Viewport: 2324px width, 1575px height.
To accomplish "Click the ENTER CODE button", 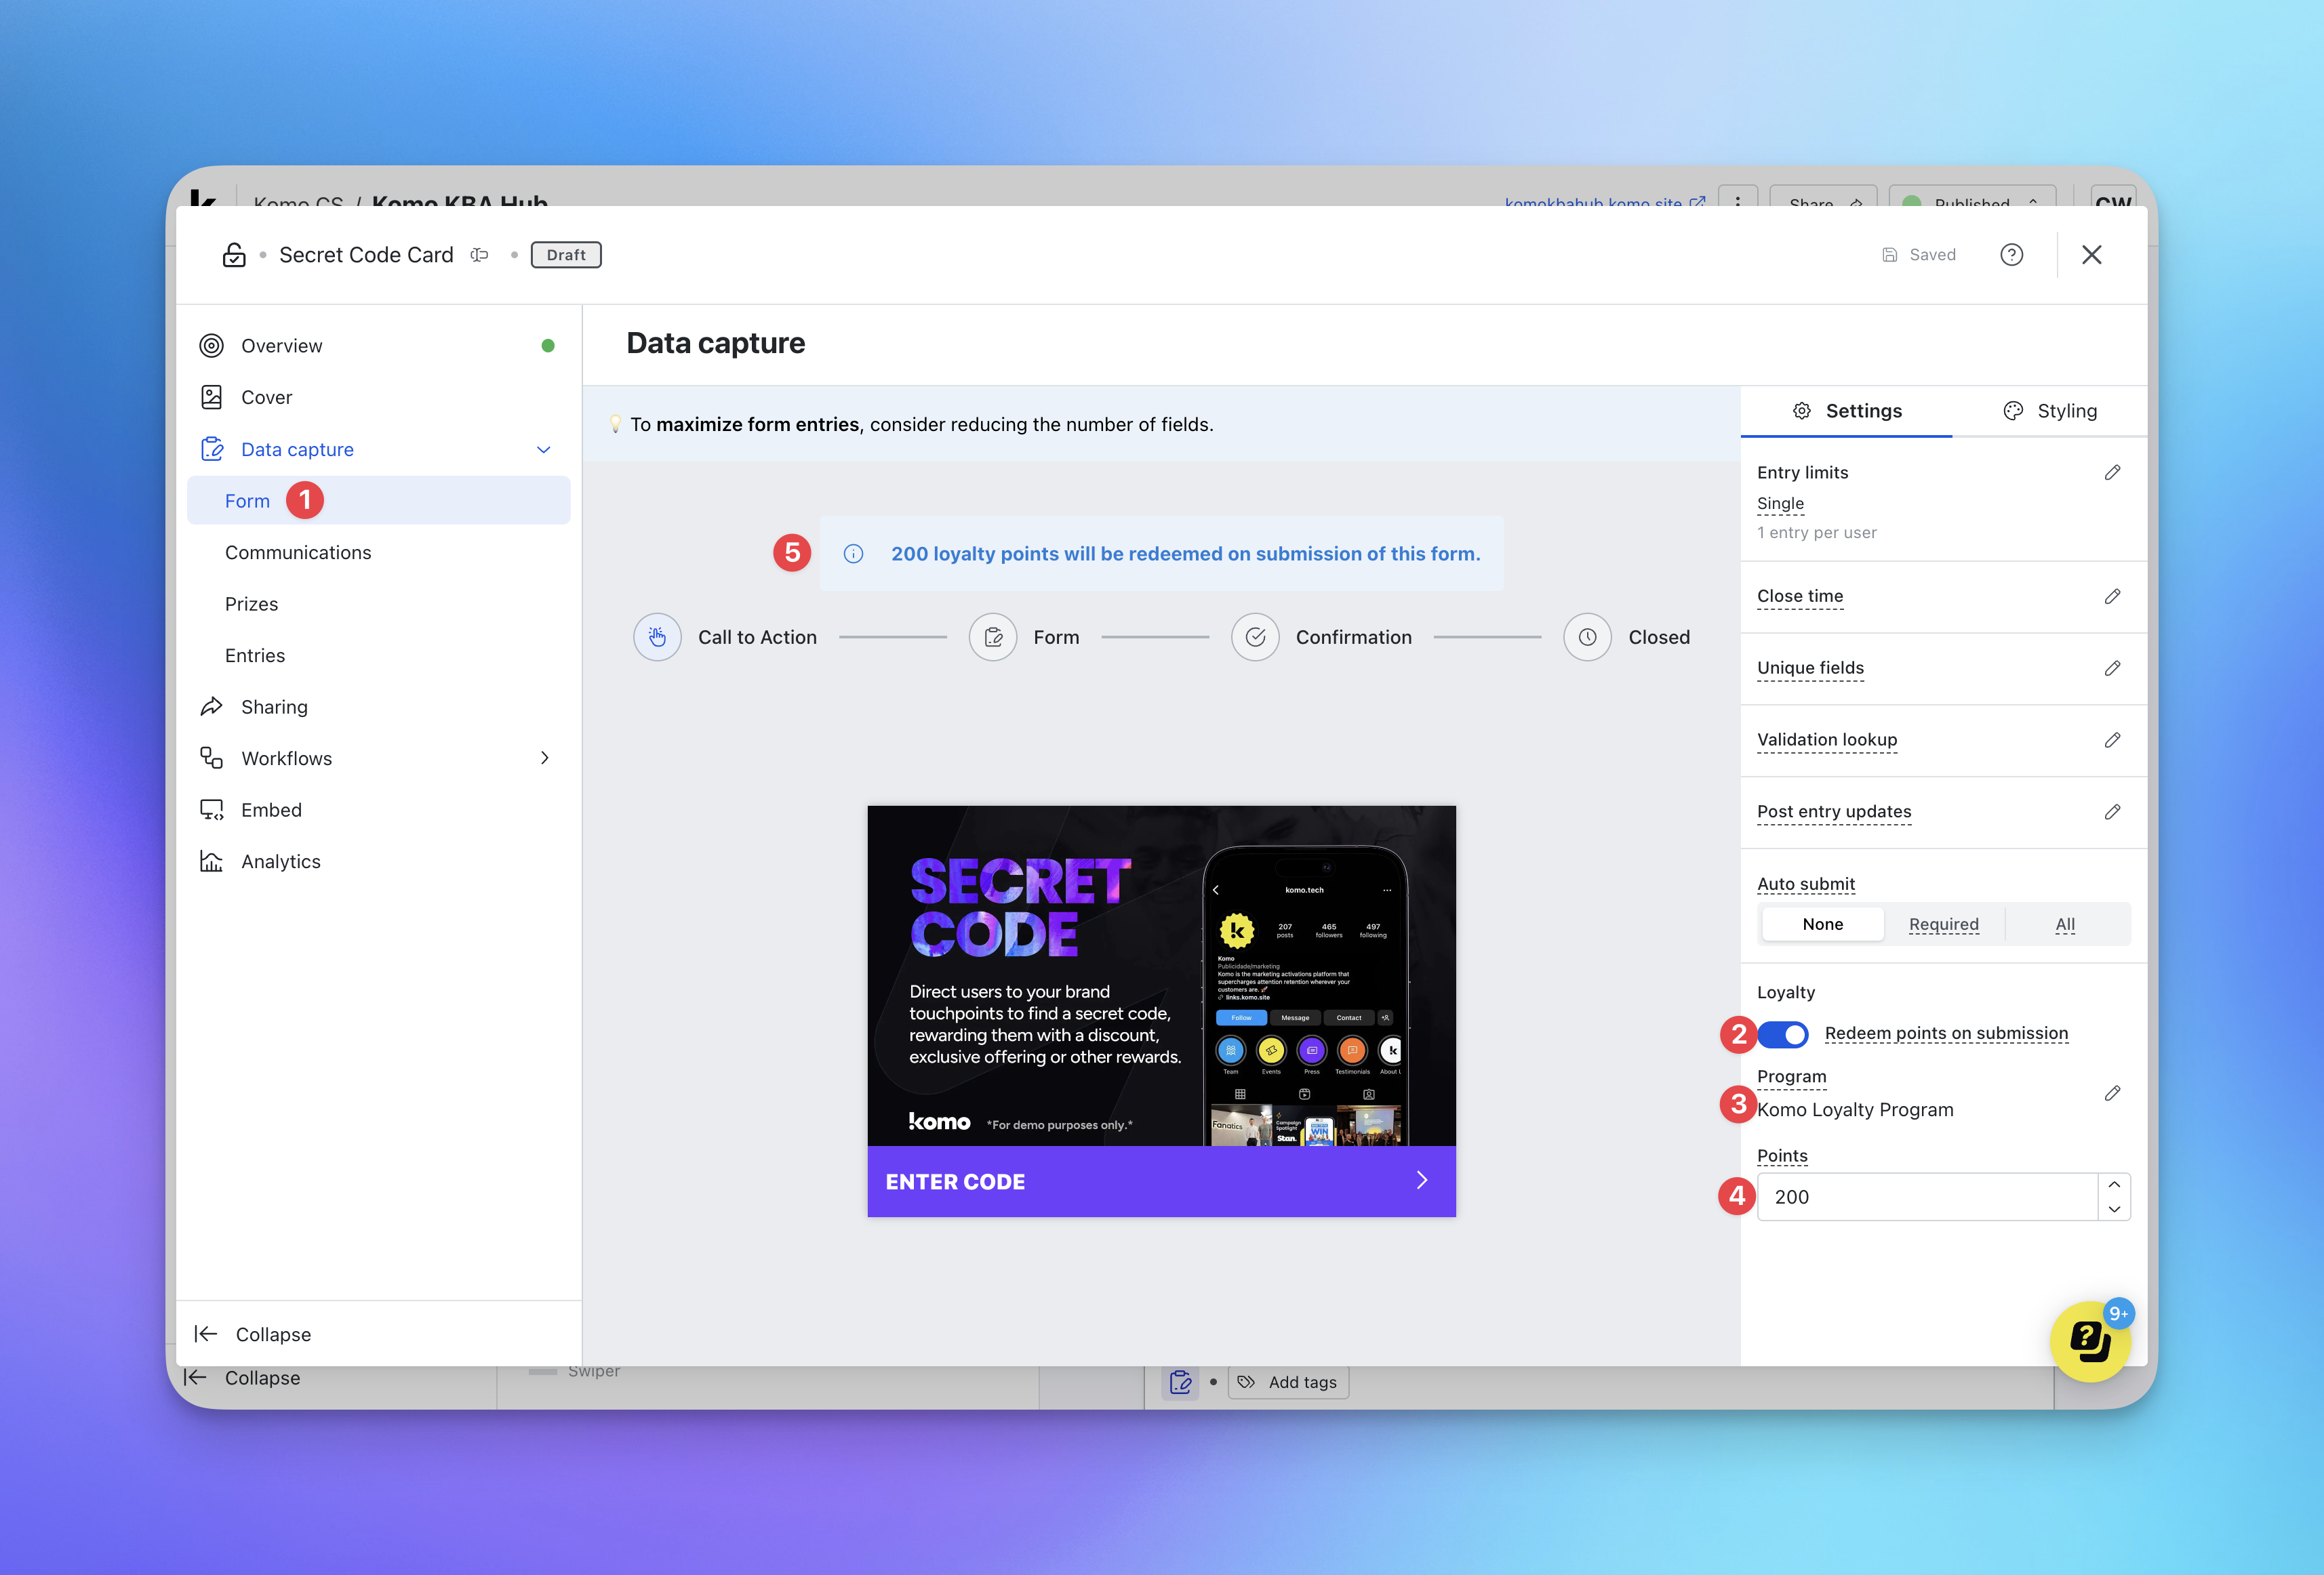I will (1161, 1181).
